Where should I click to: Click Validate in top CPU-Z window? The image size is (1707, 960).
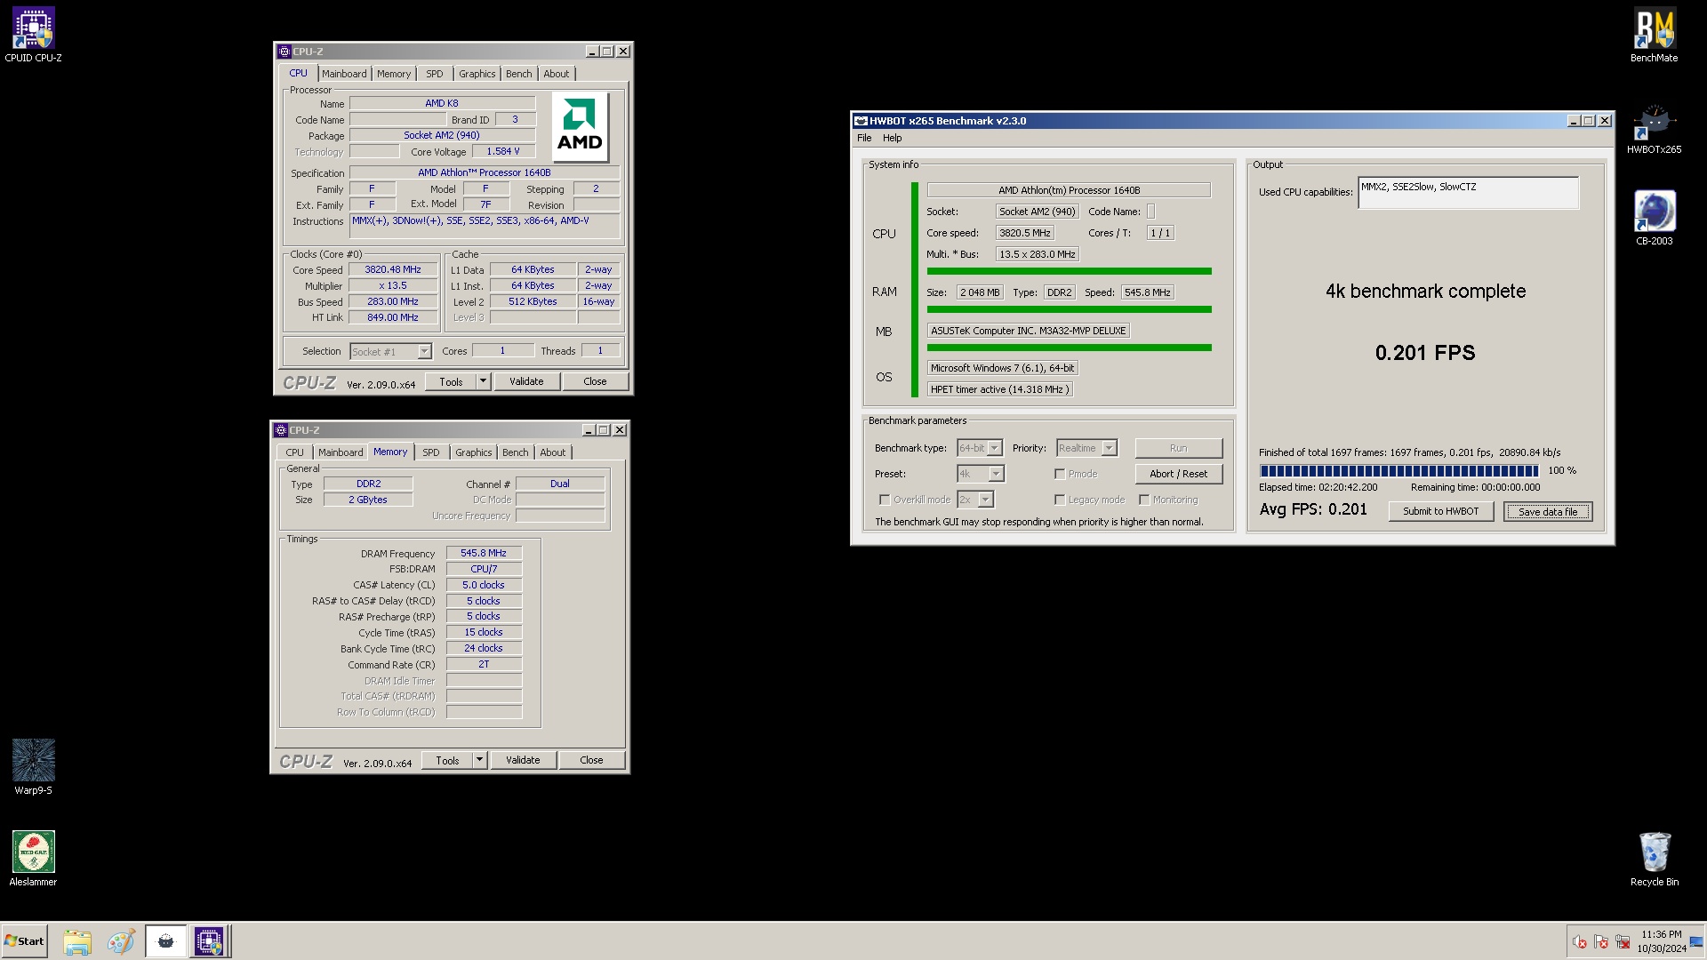point(526,381)
